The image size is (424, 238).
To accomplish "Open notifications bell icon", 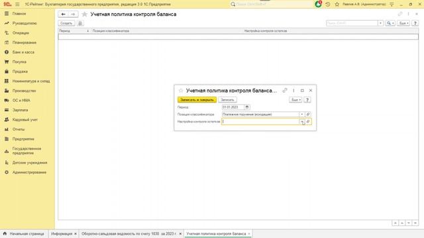I will (318, 4).
